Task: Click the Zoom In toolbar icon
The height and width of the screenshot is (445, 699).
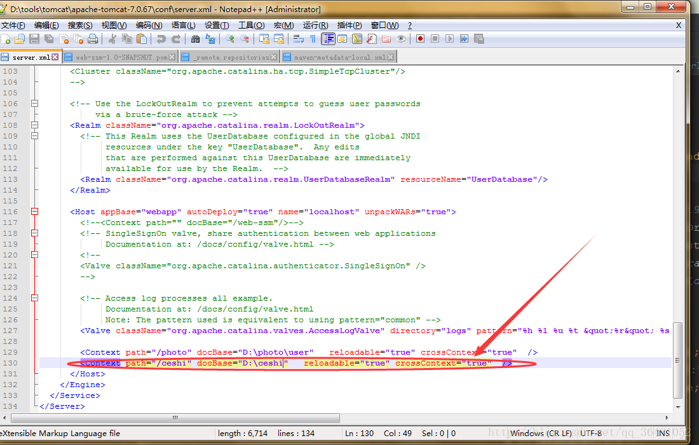Action: click(230, 39)
